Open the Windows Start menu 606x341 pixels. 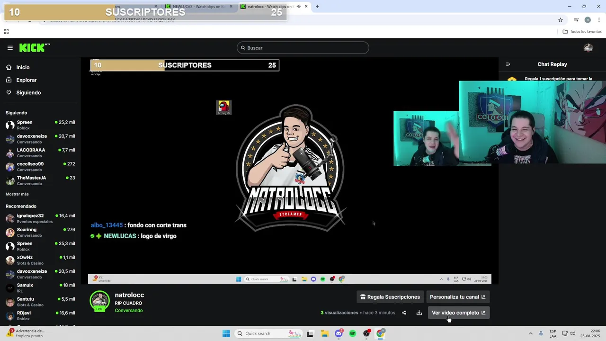coord(226,333)
